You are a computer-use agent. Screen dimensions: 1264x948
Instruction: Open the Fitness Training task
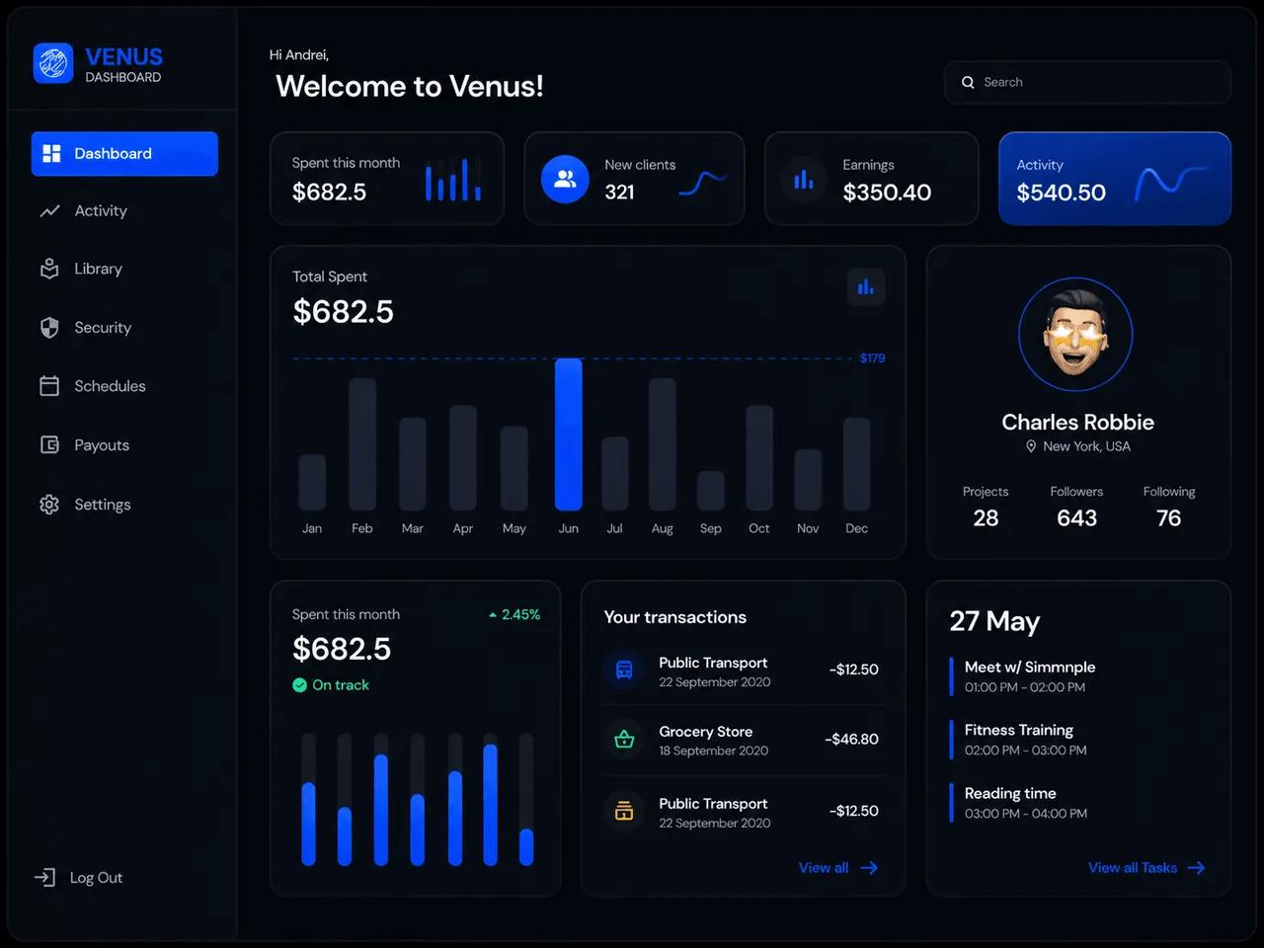coord(1018,740)
